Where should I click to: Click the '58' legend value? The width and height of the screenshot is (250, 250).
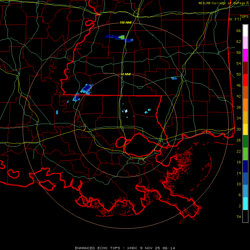239,52
